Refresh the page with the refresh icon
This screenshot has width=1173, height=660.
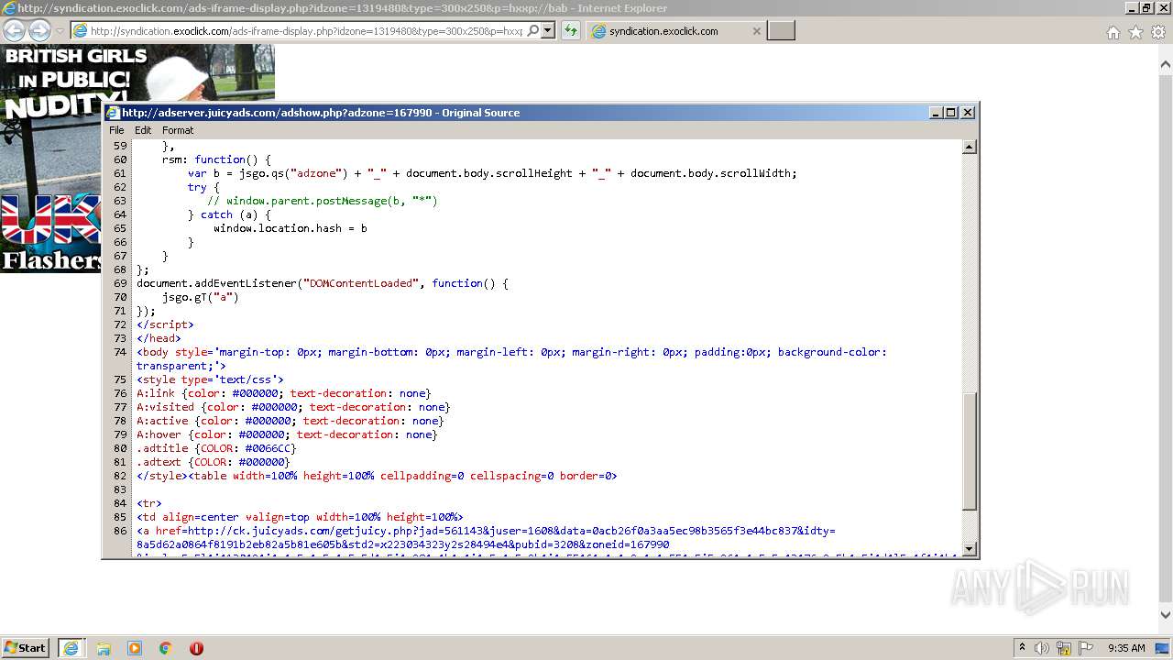[x=571, y=31]
